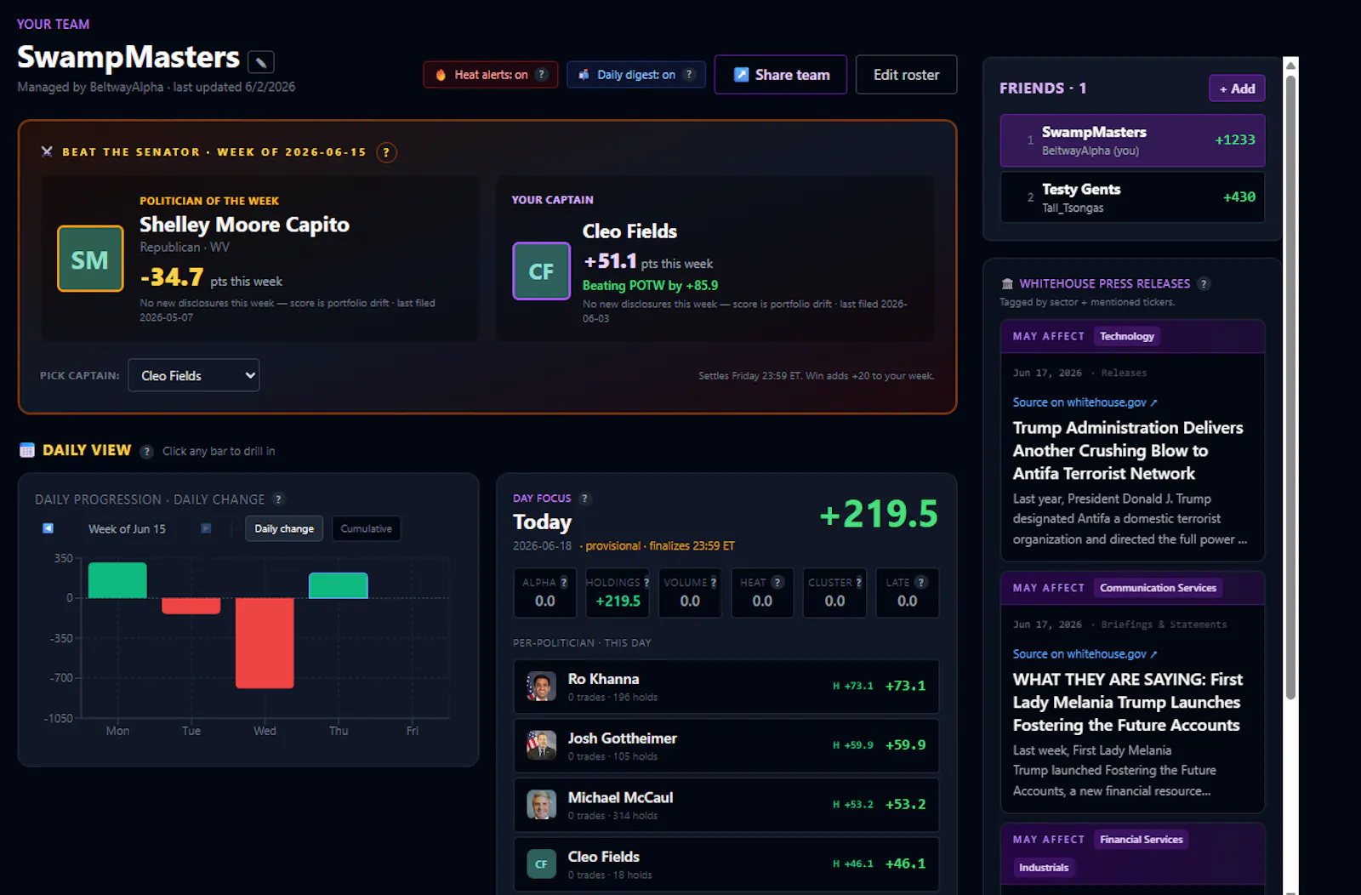Click the Technology sector tag
This screenshot has width=1361, height=895.
click(x=1126, y=336)
